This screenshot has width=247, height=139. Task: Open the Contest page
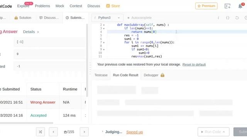76,6
